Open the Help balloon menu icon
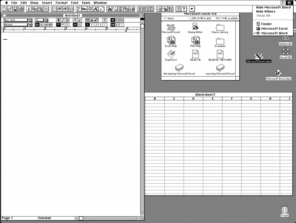 [282, 3]
